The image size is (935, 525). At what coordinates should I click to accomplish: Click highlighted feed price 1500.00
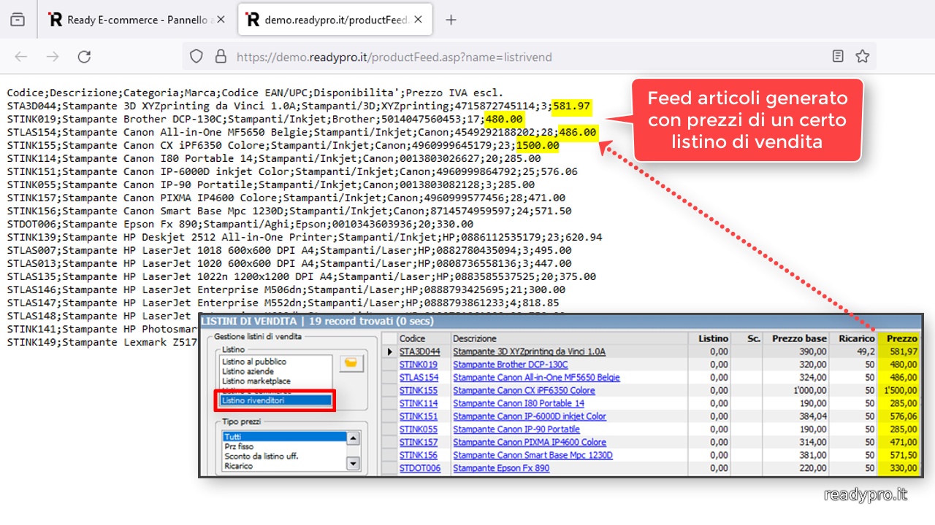coord(537,145)
